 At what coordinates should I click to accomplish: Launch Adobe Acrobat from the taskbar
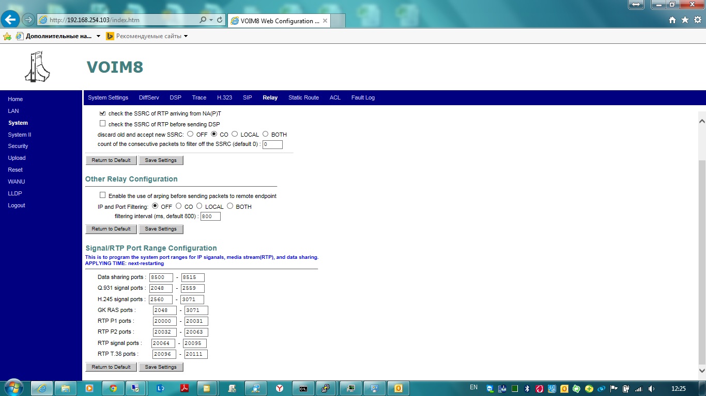pos(183,388)
